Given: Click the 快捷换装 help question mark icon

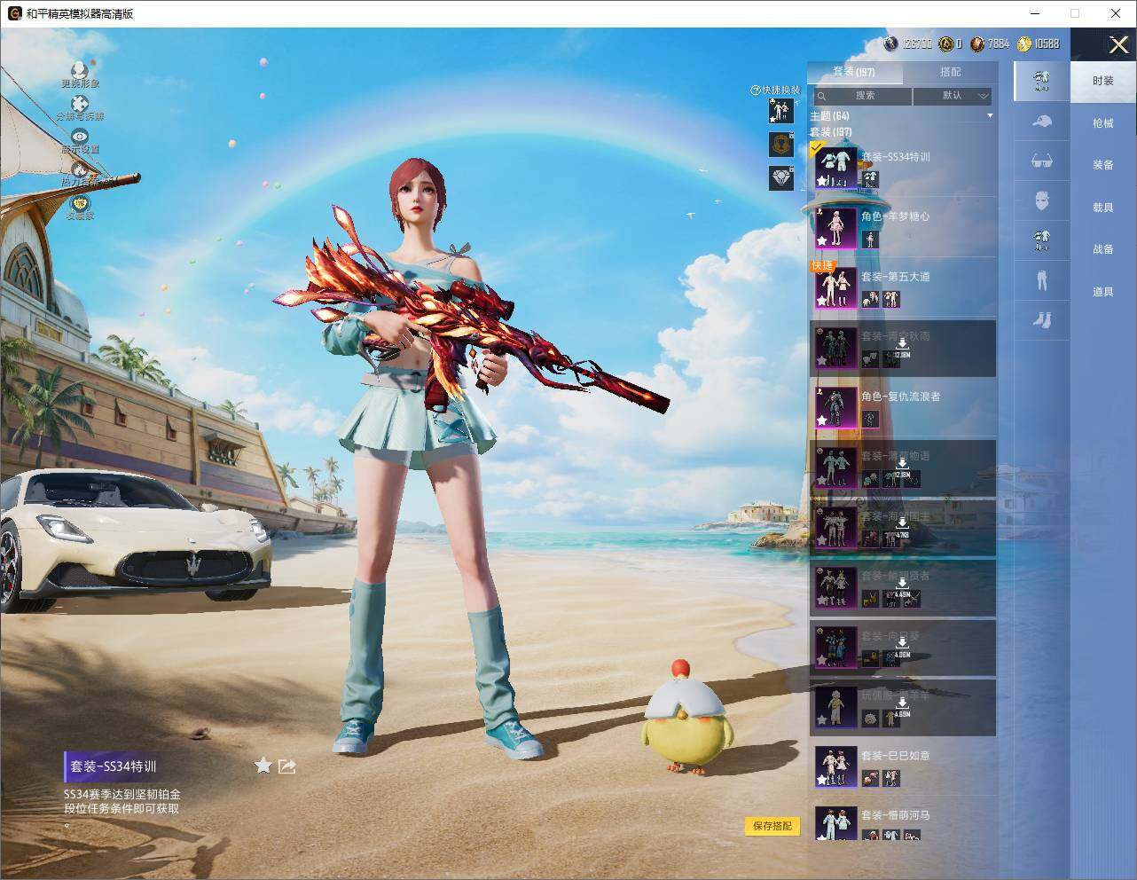Looking at the screenshot, I should tap(756, 90).
